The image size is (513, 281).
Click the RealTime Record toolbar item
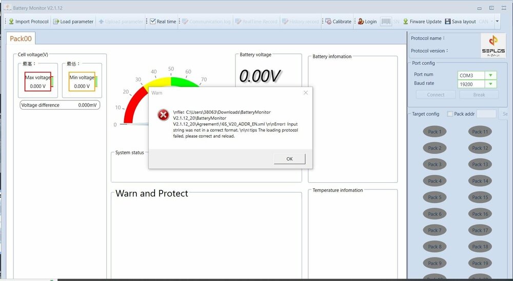[256, 21]
